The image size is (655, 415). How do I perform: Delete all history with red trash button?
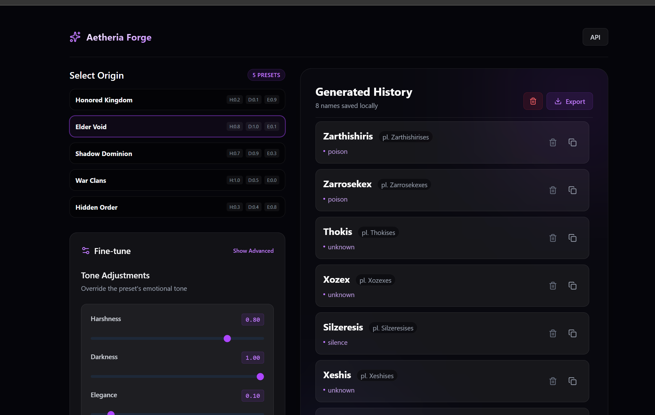click(533, 101)
